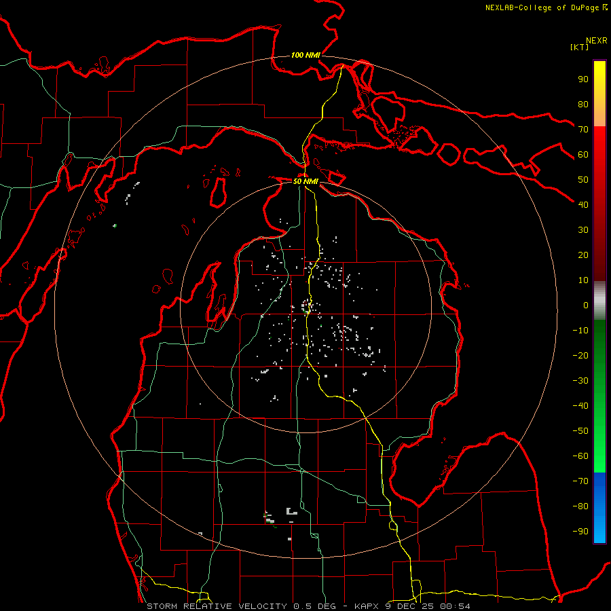
Task: Click the NEXR label above the color scale
Action: coord(597,41)
